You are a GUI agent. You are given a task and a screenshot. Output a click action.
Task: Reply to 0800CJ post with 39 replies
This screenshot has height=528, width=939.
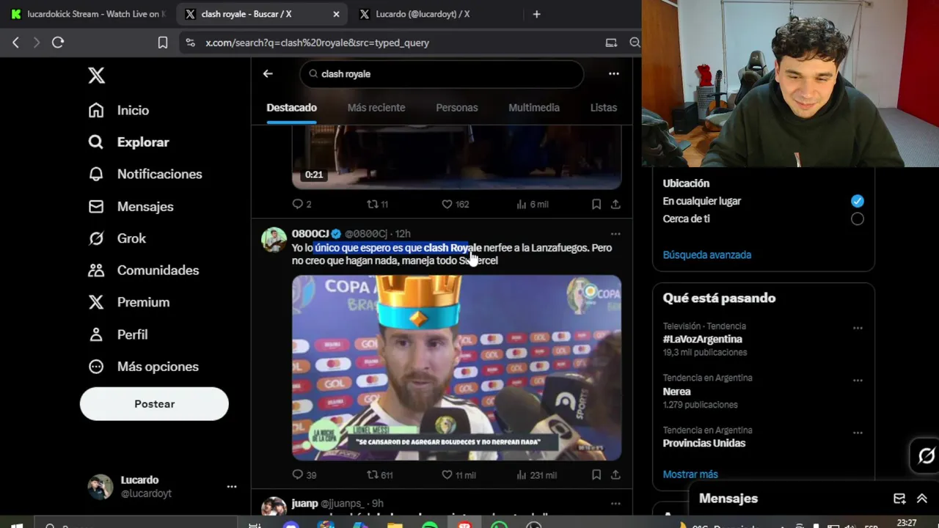coord(304,474)
